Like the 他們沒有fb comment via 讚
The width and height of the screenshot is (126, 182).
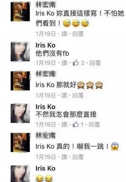pyautogui.click(x=64, y=63)
